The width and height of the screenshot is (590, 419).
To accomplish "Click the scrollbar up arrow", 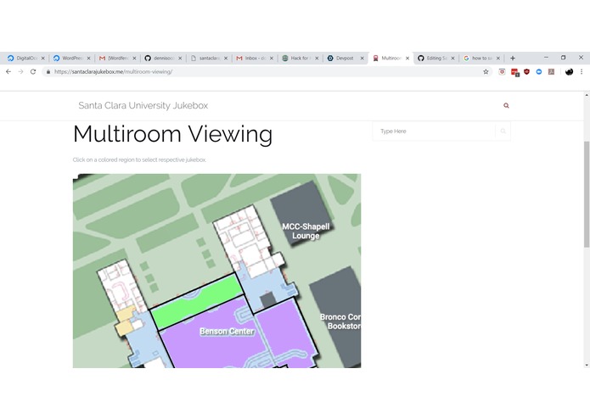I will [x=587, y=96].
